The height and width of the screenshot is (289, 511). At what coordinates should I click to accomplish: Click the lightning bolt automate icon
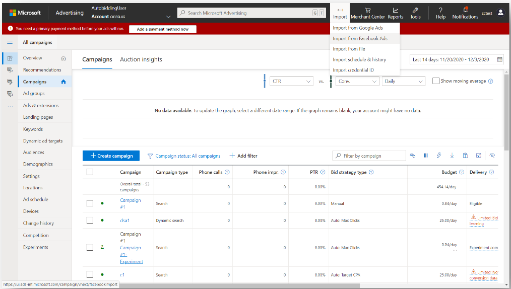click(439, 156)
